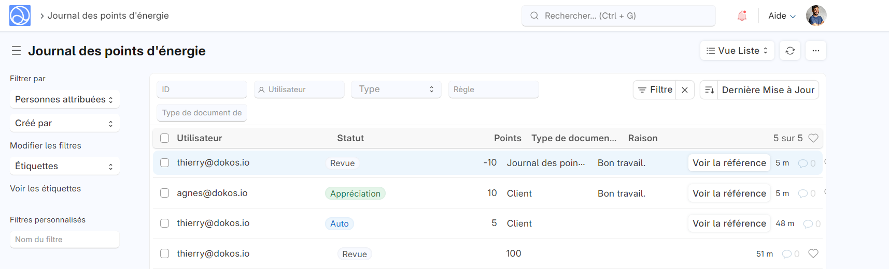Screen dimensions: 889x269
Task: Open the Type filter dropdown
Action: pos(396,89)
